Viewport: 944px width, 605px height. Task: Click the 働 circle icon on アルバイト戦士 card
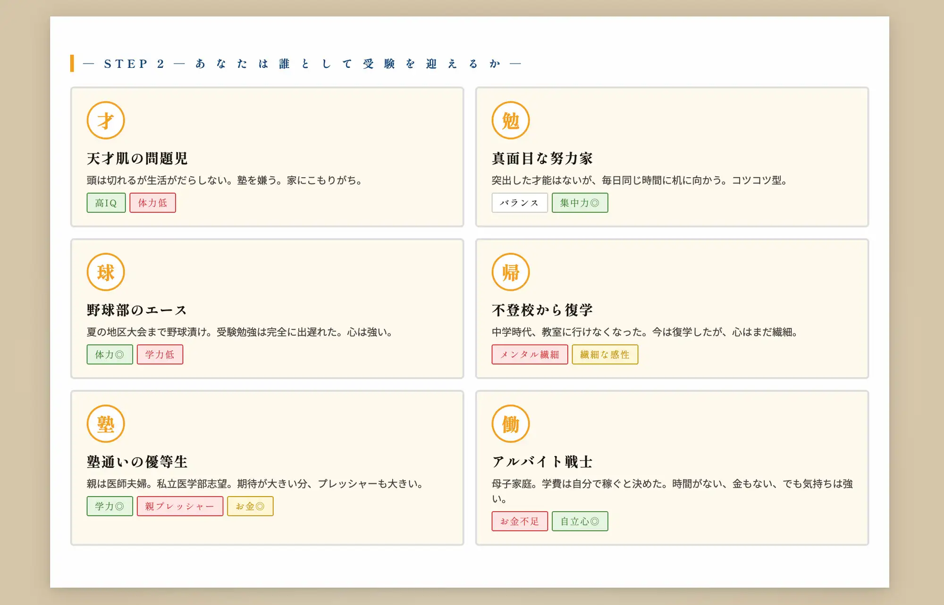[x=510, y=424]
